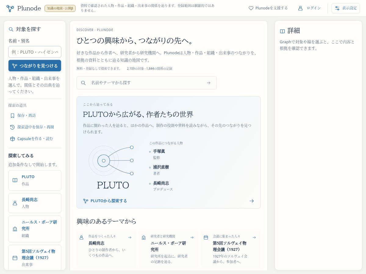The height and width of the screenshot is (274, 366).
Task: Click the arrow on the 作品をつくった人々 card
Action: (130, 237)
